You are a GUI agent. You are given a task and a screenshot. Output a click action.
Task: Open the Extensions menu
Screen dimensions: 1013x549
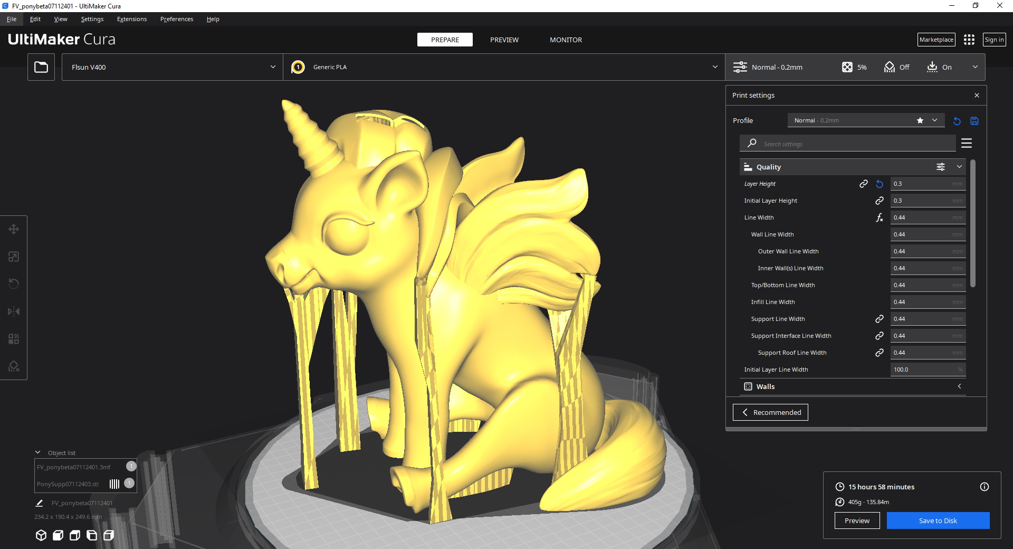[x=132, y=19]
